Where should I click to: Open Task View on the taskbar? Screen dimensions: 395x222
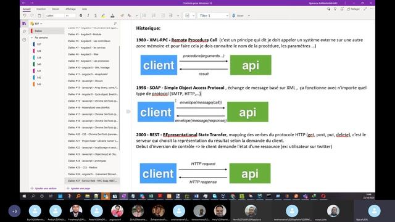point(51,196)
